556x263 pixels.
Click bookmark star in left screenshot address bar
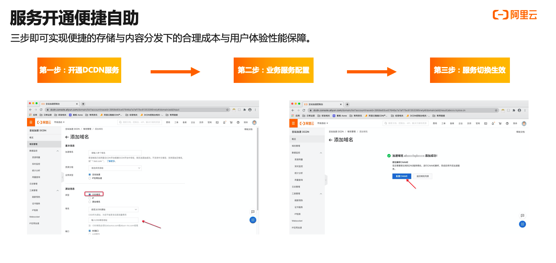[x=227, y=109]
